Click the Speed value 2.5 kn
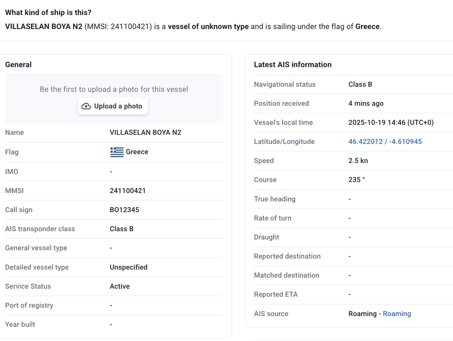The image size is (453, 341). tap(358, 161)
